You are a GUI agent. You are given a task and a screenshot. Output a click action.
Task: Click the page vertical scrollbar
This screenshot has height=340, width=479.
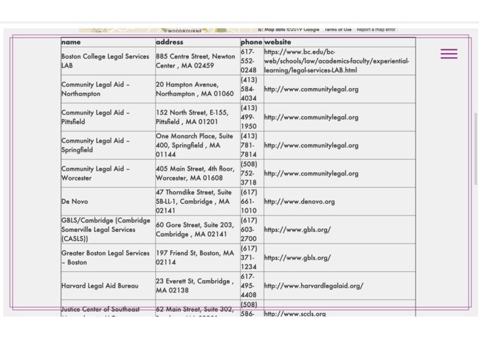tap(476, 149)
